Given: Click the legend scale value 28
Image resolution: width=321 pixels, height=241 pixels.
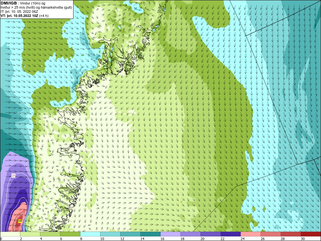Looking at the screenshot, I should (283, 239).
